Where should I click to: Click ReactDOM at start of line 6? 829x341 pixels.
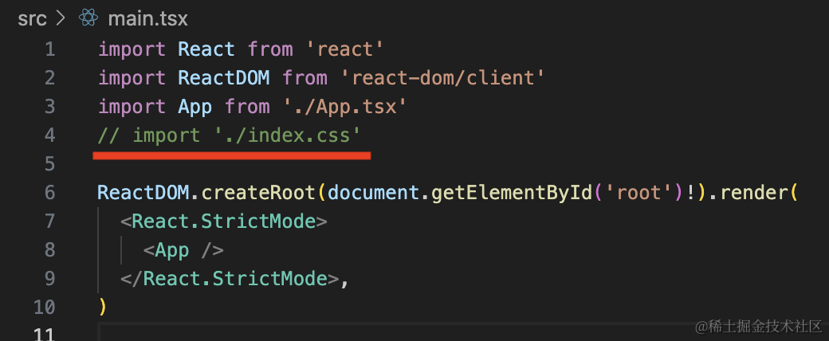point(143,193)
